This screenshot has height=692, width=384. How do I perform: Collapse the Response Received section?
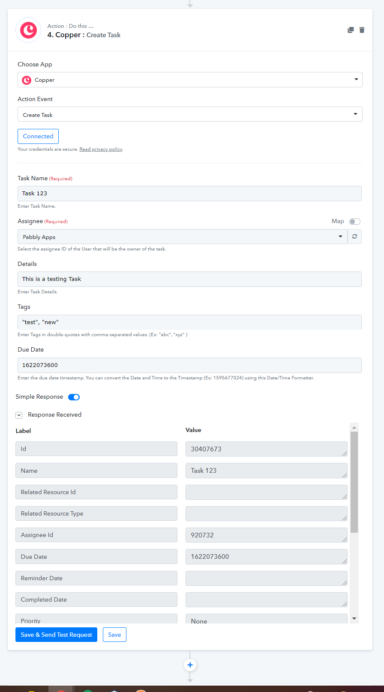coord(19,415)
